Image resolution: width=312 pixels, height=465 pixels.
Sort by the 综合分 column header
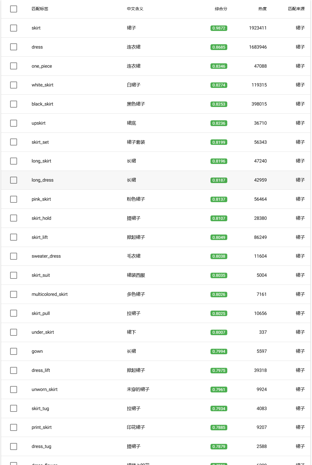221,9
